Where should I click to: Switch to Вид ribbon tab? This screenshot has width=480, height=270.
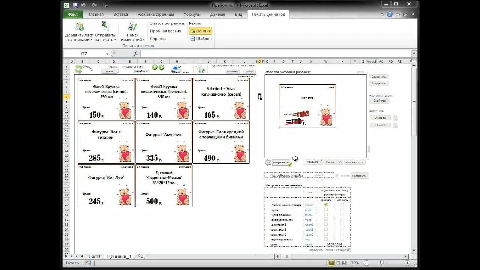238,14
